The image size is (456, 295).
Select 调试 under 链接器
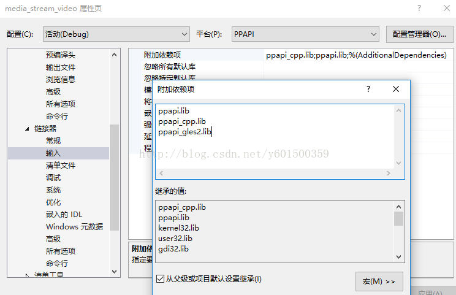pos(53,177)
